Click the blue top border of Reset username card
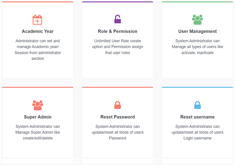The height and width of the screenshot is (166, 235). coord(197,87)
